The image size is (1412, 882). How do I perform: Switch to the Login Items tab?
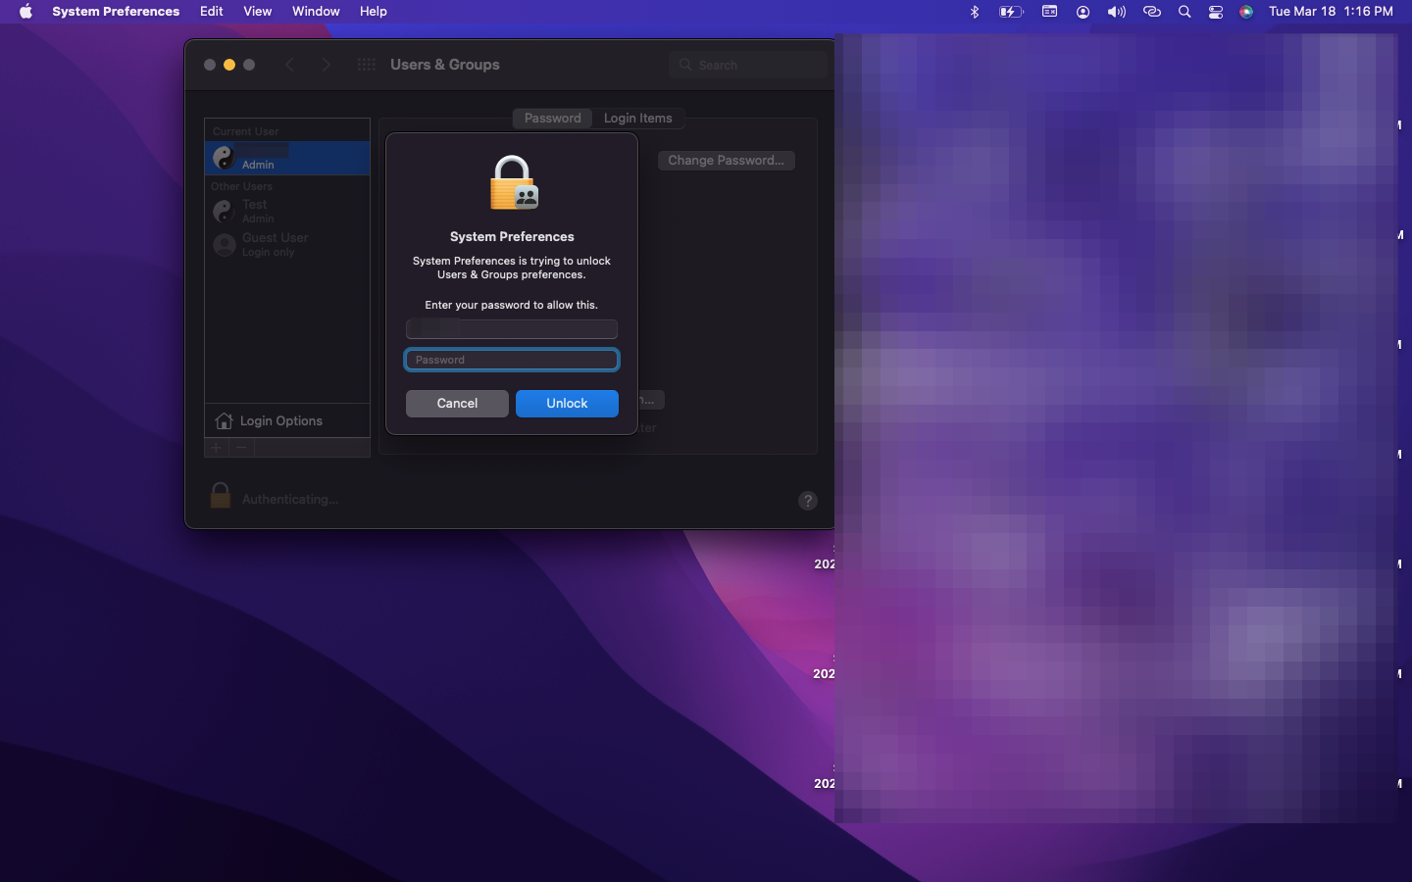pyautogui.click(x=638, y=119)
